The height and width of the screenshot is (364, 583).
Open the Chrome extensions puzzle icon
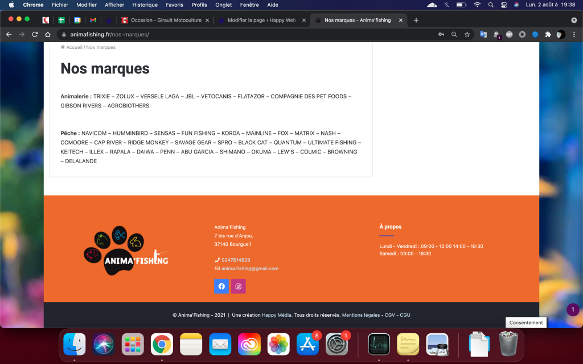pyautogui.click(x=548, y=34)
